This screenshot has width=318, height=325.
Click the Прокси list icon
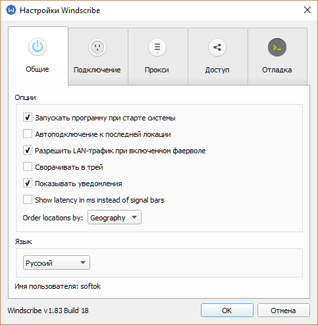(157, 47)
